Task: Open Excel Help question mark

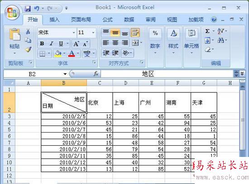Action: click(214, 19)
